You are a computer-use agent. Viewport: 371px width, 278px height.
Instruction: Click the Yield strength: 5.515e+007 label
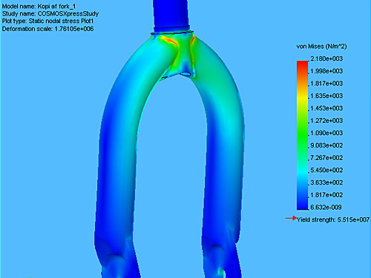pyautogui.click(x=333, y=219)
